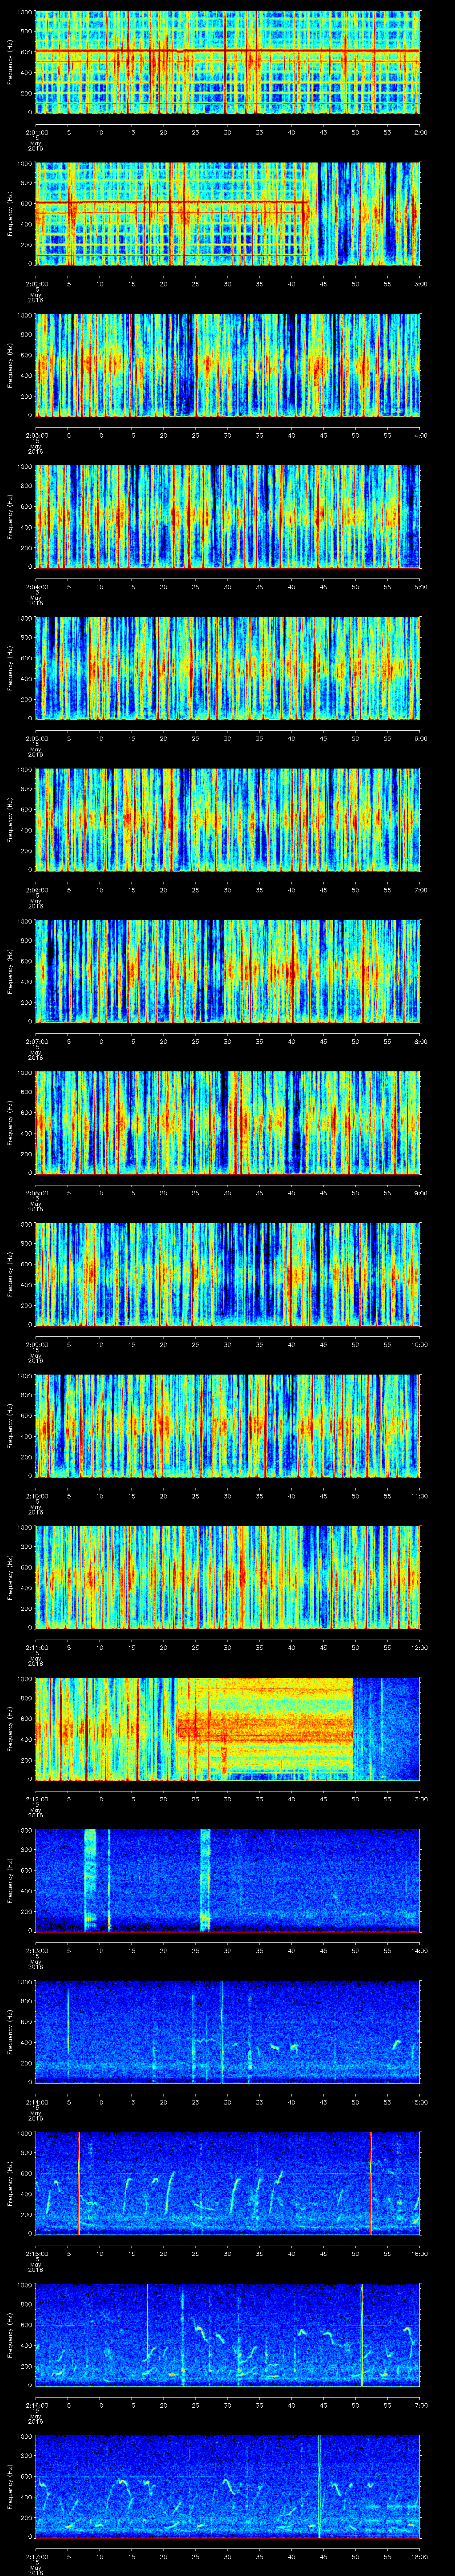Click the 2:17:00 start time label
Viewport: 455px width, 2576px height.
pos(36,2556)
